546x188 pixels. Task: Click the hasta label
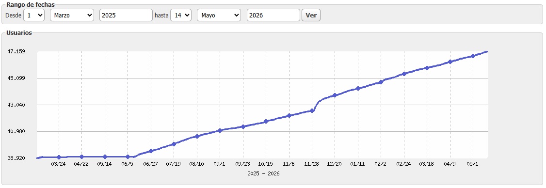point(161,16)
